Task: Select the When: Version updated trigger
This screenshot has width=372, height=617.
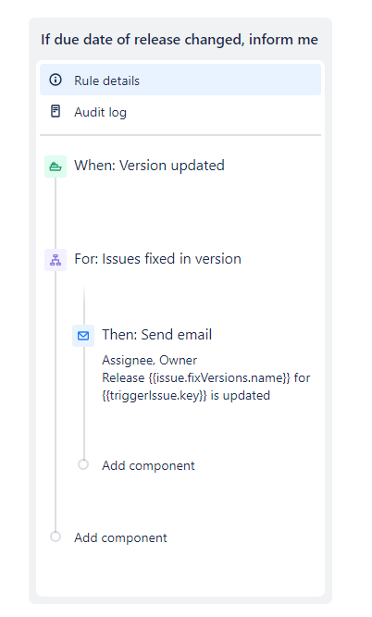Action: [149, 166]
